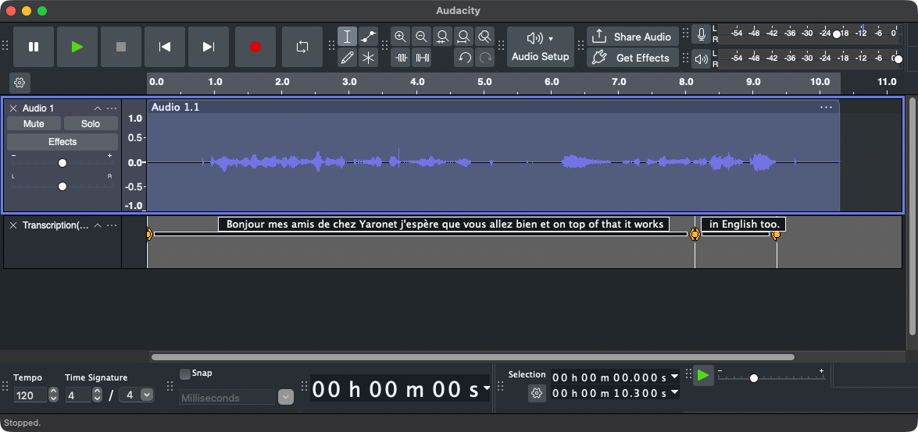Image resolution: width=918 pixels, height=432 pixels.
Task: Skip to start of project
Action: pos(165,47)
